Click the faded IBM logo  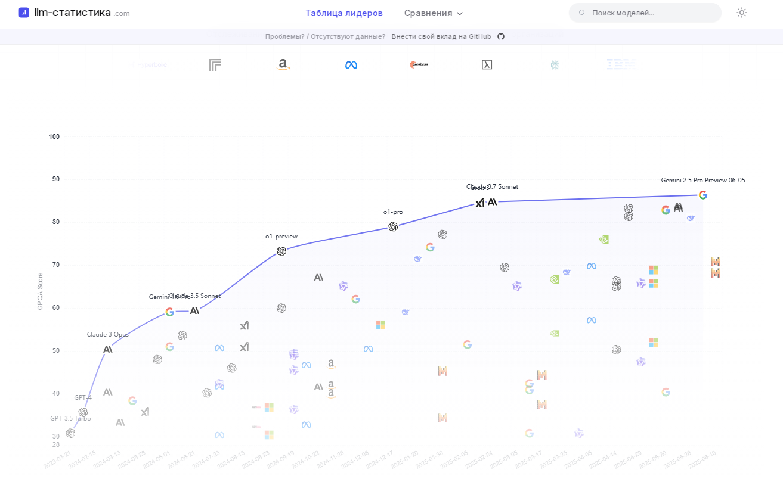point(621,64)
